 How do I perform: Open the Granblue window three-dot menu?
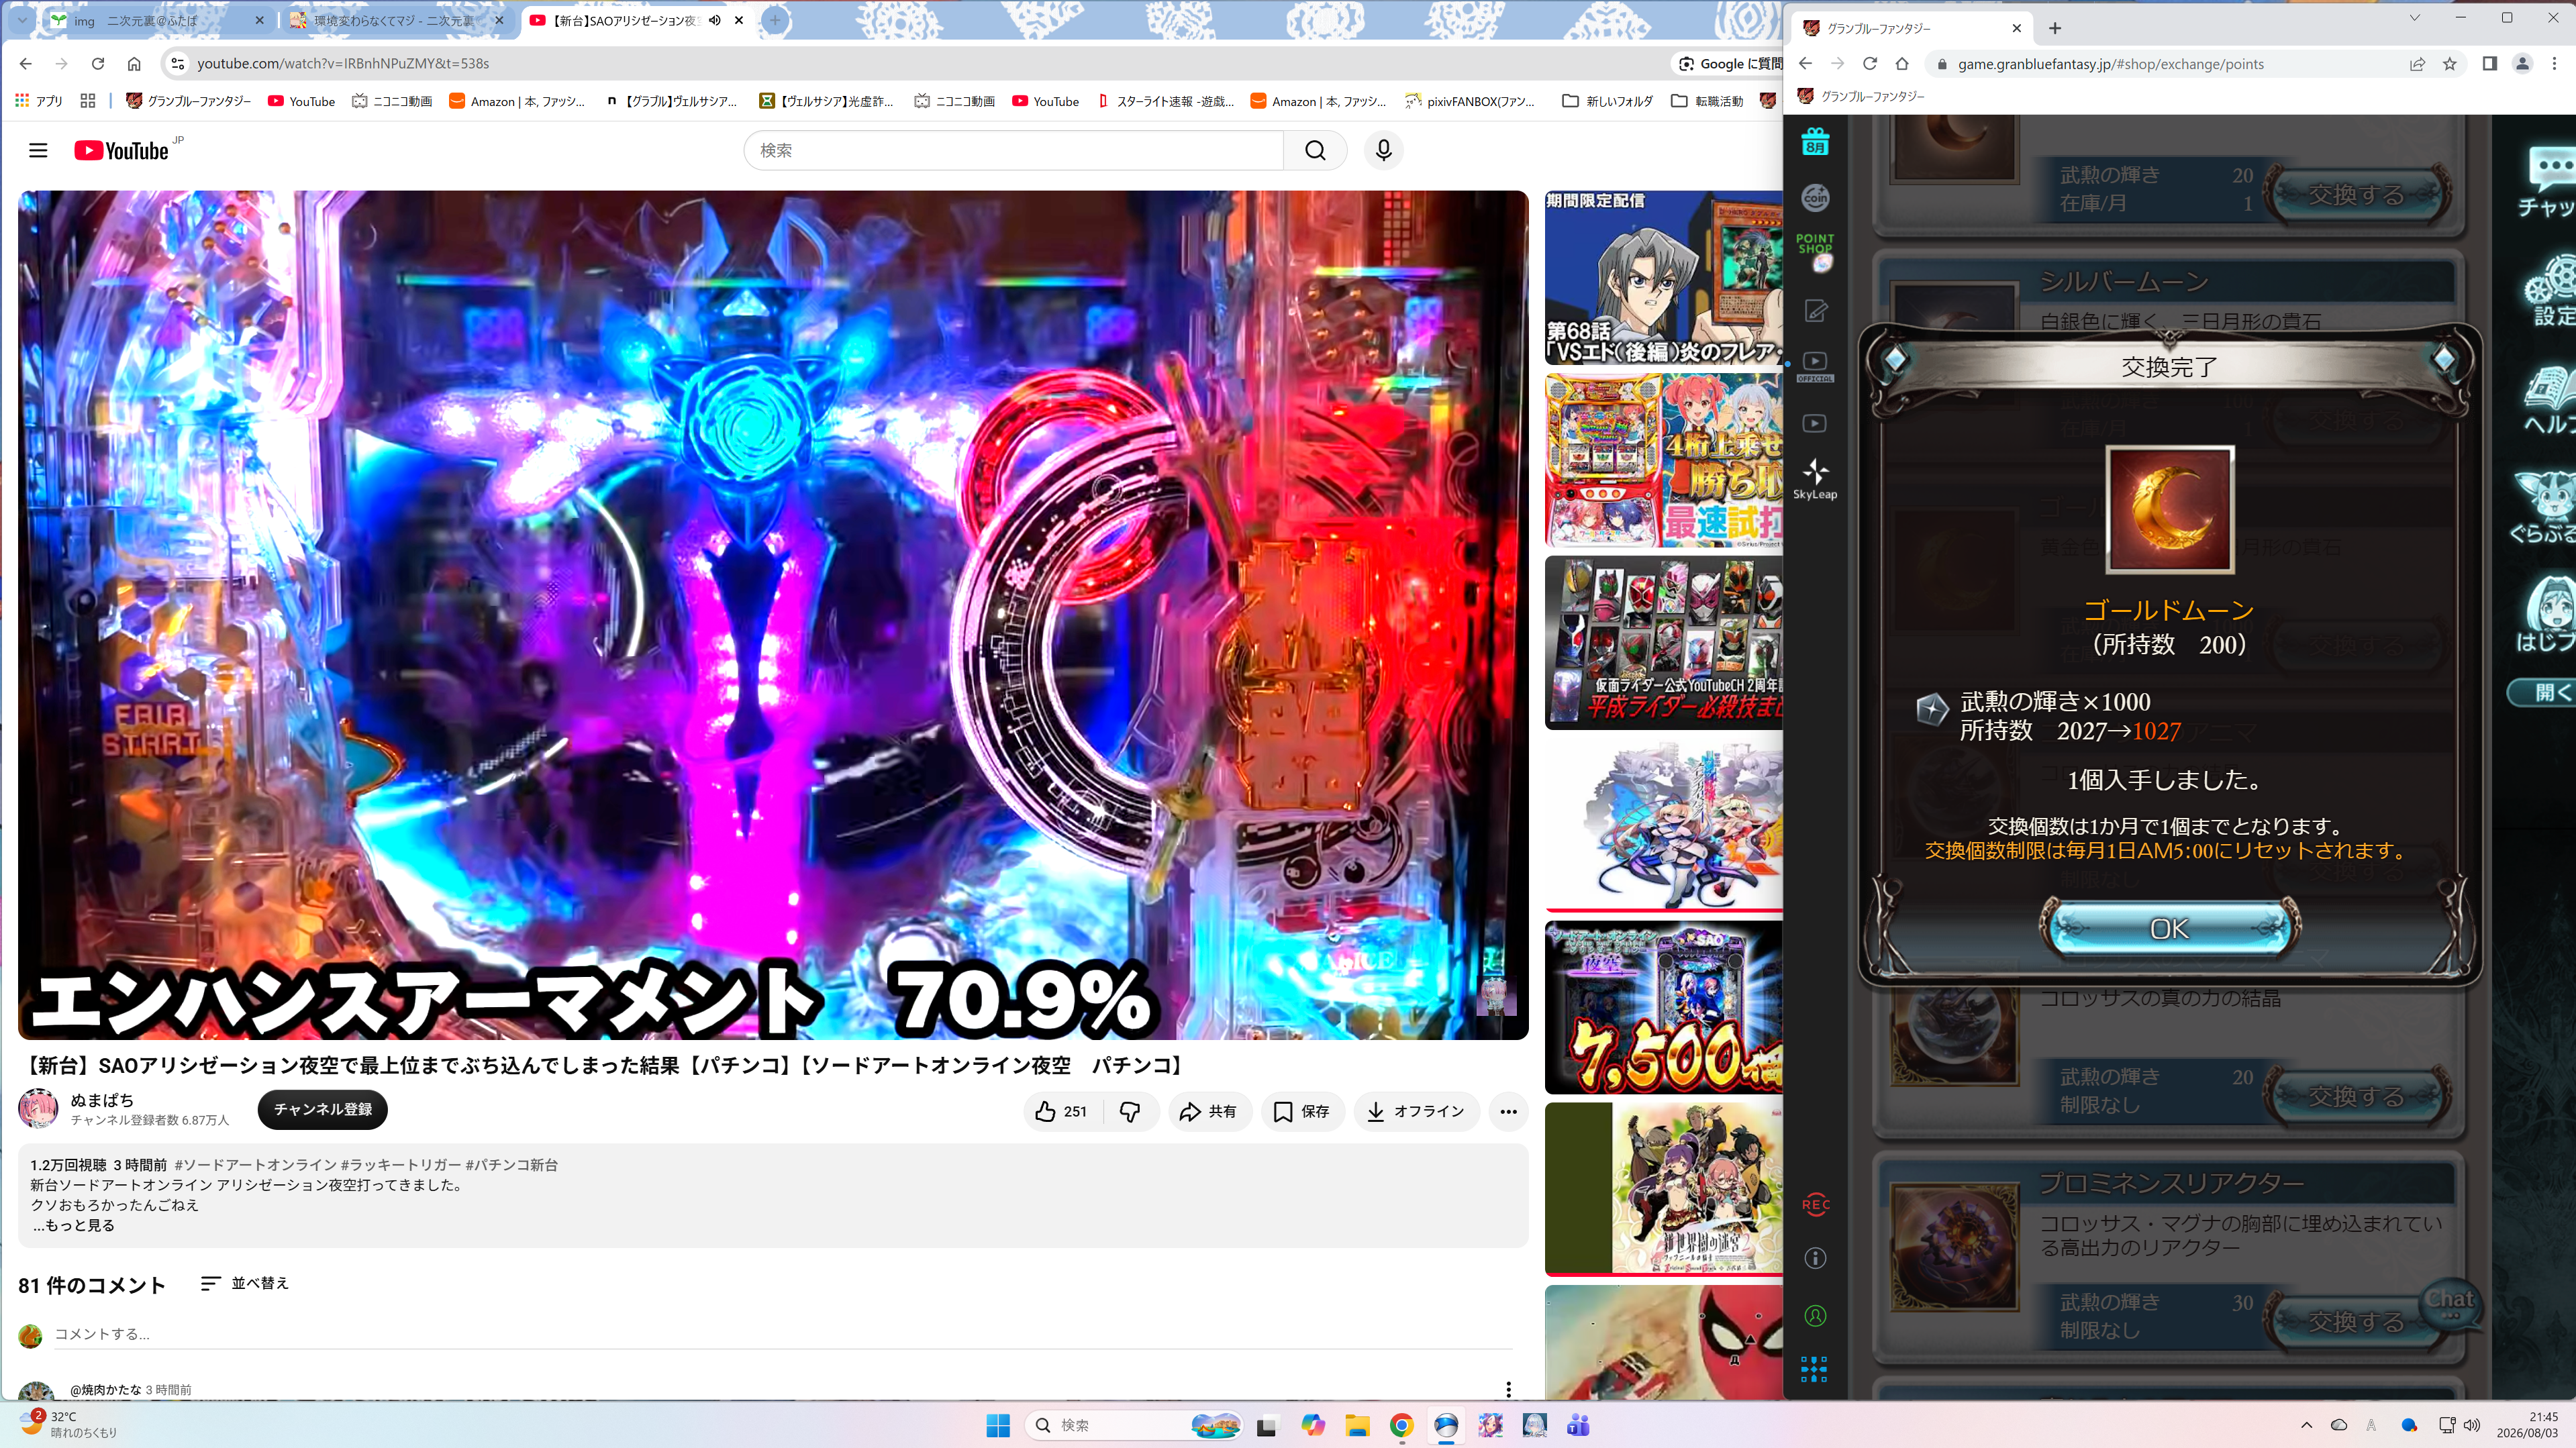click(x=2554, y=64)
